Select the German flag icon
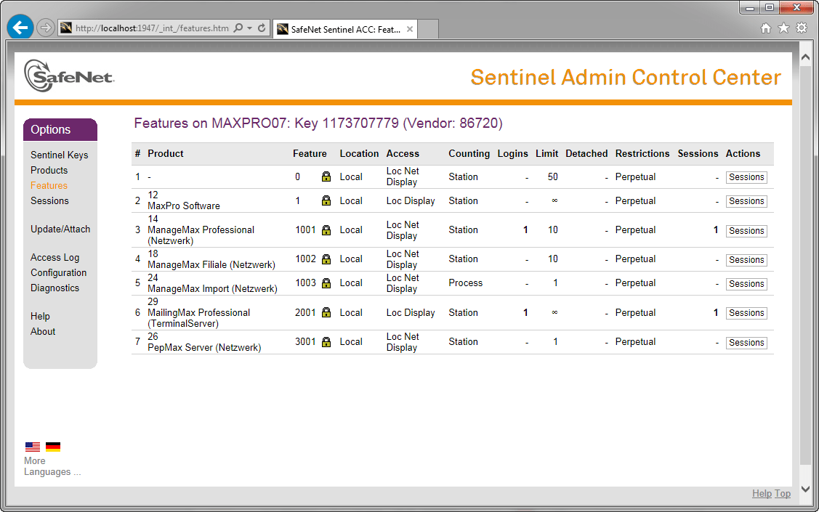This screenshot has height=512, width=819. click(x=53, y=447)
